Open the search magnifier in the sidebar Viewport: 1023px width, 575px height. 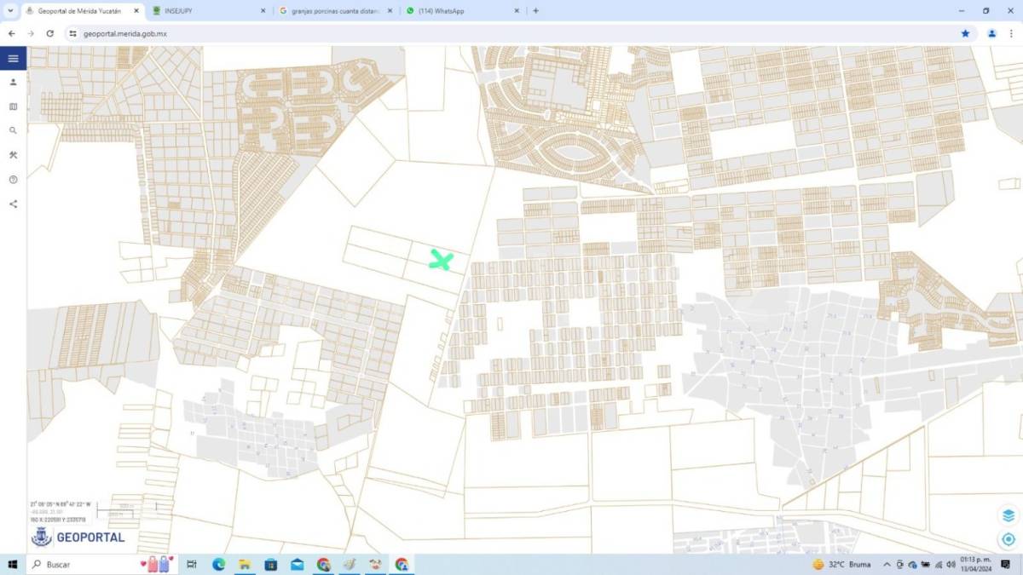(13, 131)
